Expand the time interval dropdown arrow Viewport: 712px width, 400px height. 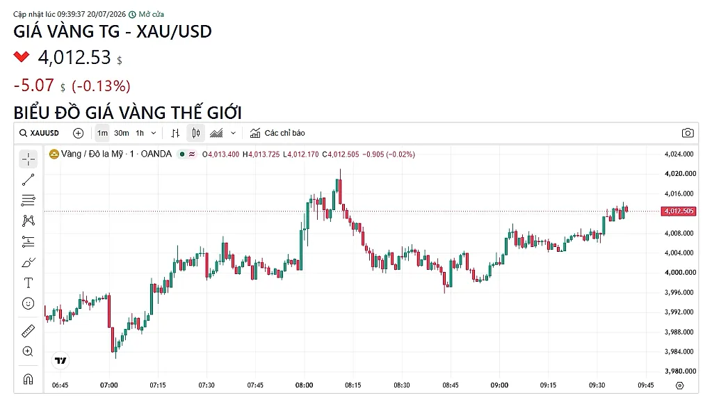[x=154, y=133]
